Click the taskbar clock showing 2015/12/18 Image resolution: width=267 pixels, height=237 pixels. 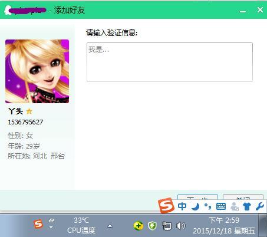pyautogui.click(x=224, y=226)
